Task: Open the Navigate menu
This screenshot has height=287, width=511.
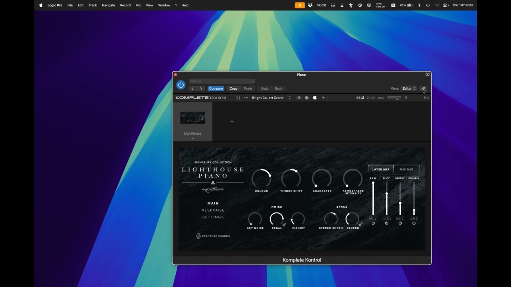Action: [x=108, y=5]
